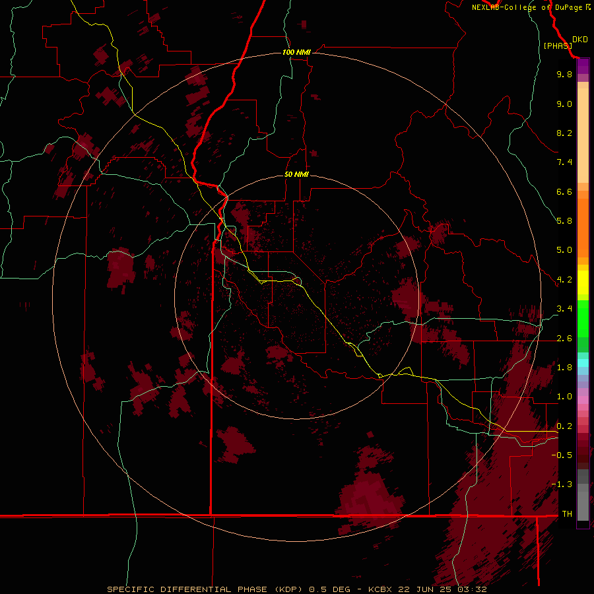594x594 pixels.
Task: Click the 7.4 scale value
Action: click(x=564, y=162)
